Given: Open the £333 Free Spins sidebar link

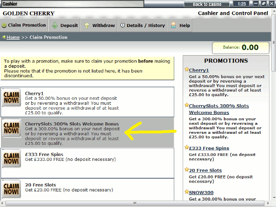Looking at the screenshot, I should [x=209, y=148].
